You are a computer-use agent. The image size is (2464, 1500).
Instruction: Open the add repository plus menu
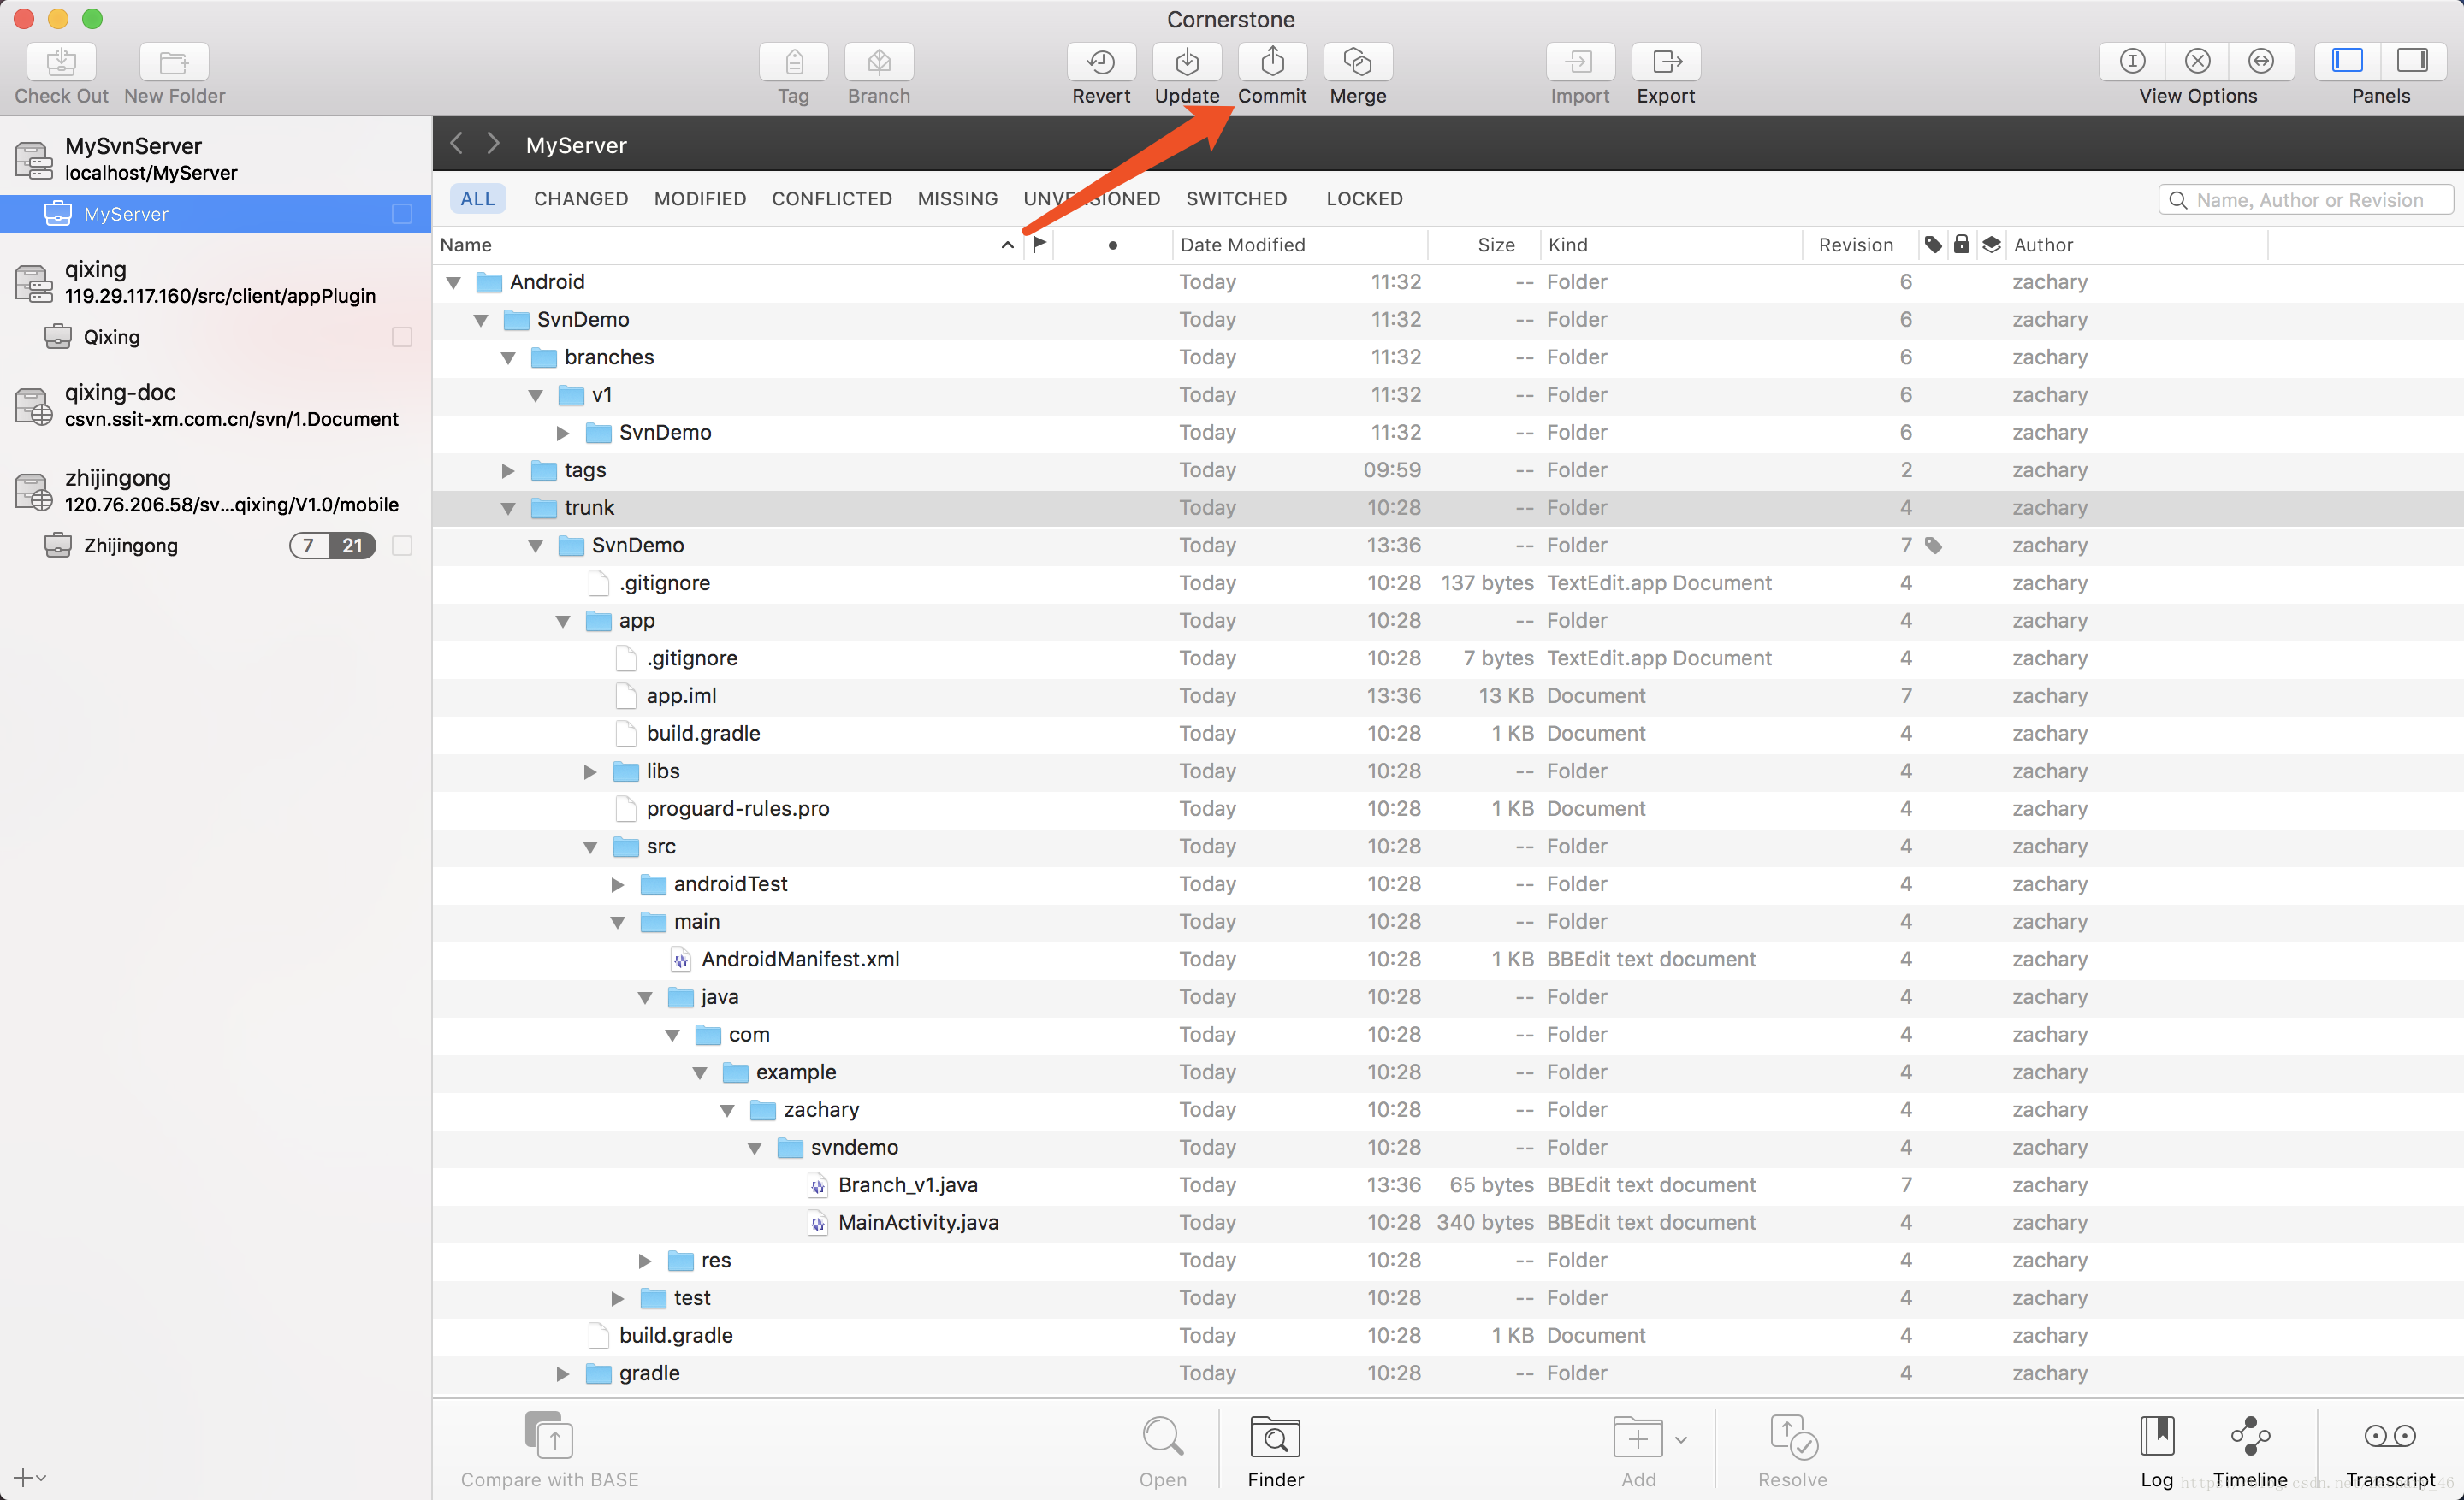[29, 1477]
